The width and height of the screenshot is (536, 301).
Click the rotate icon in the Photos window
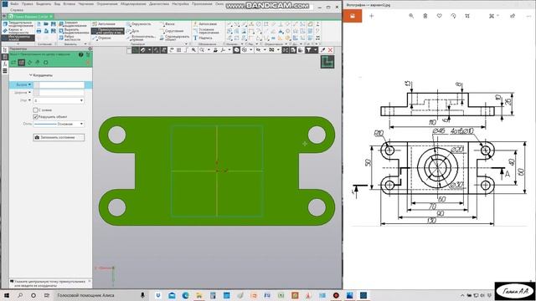pyautogui.click(x=453, y=16)
